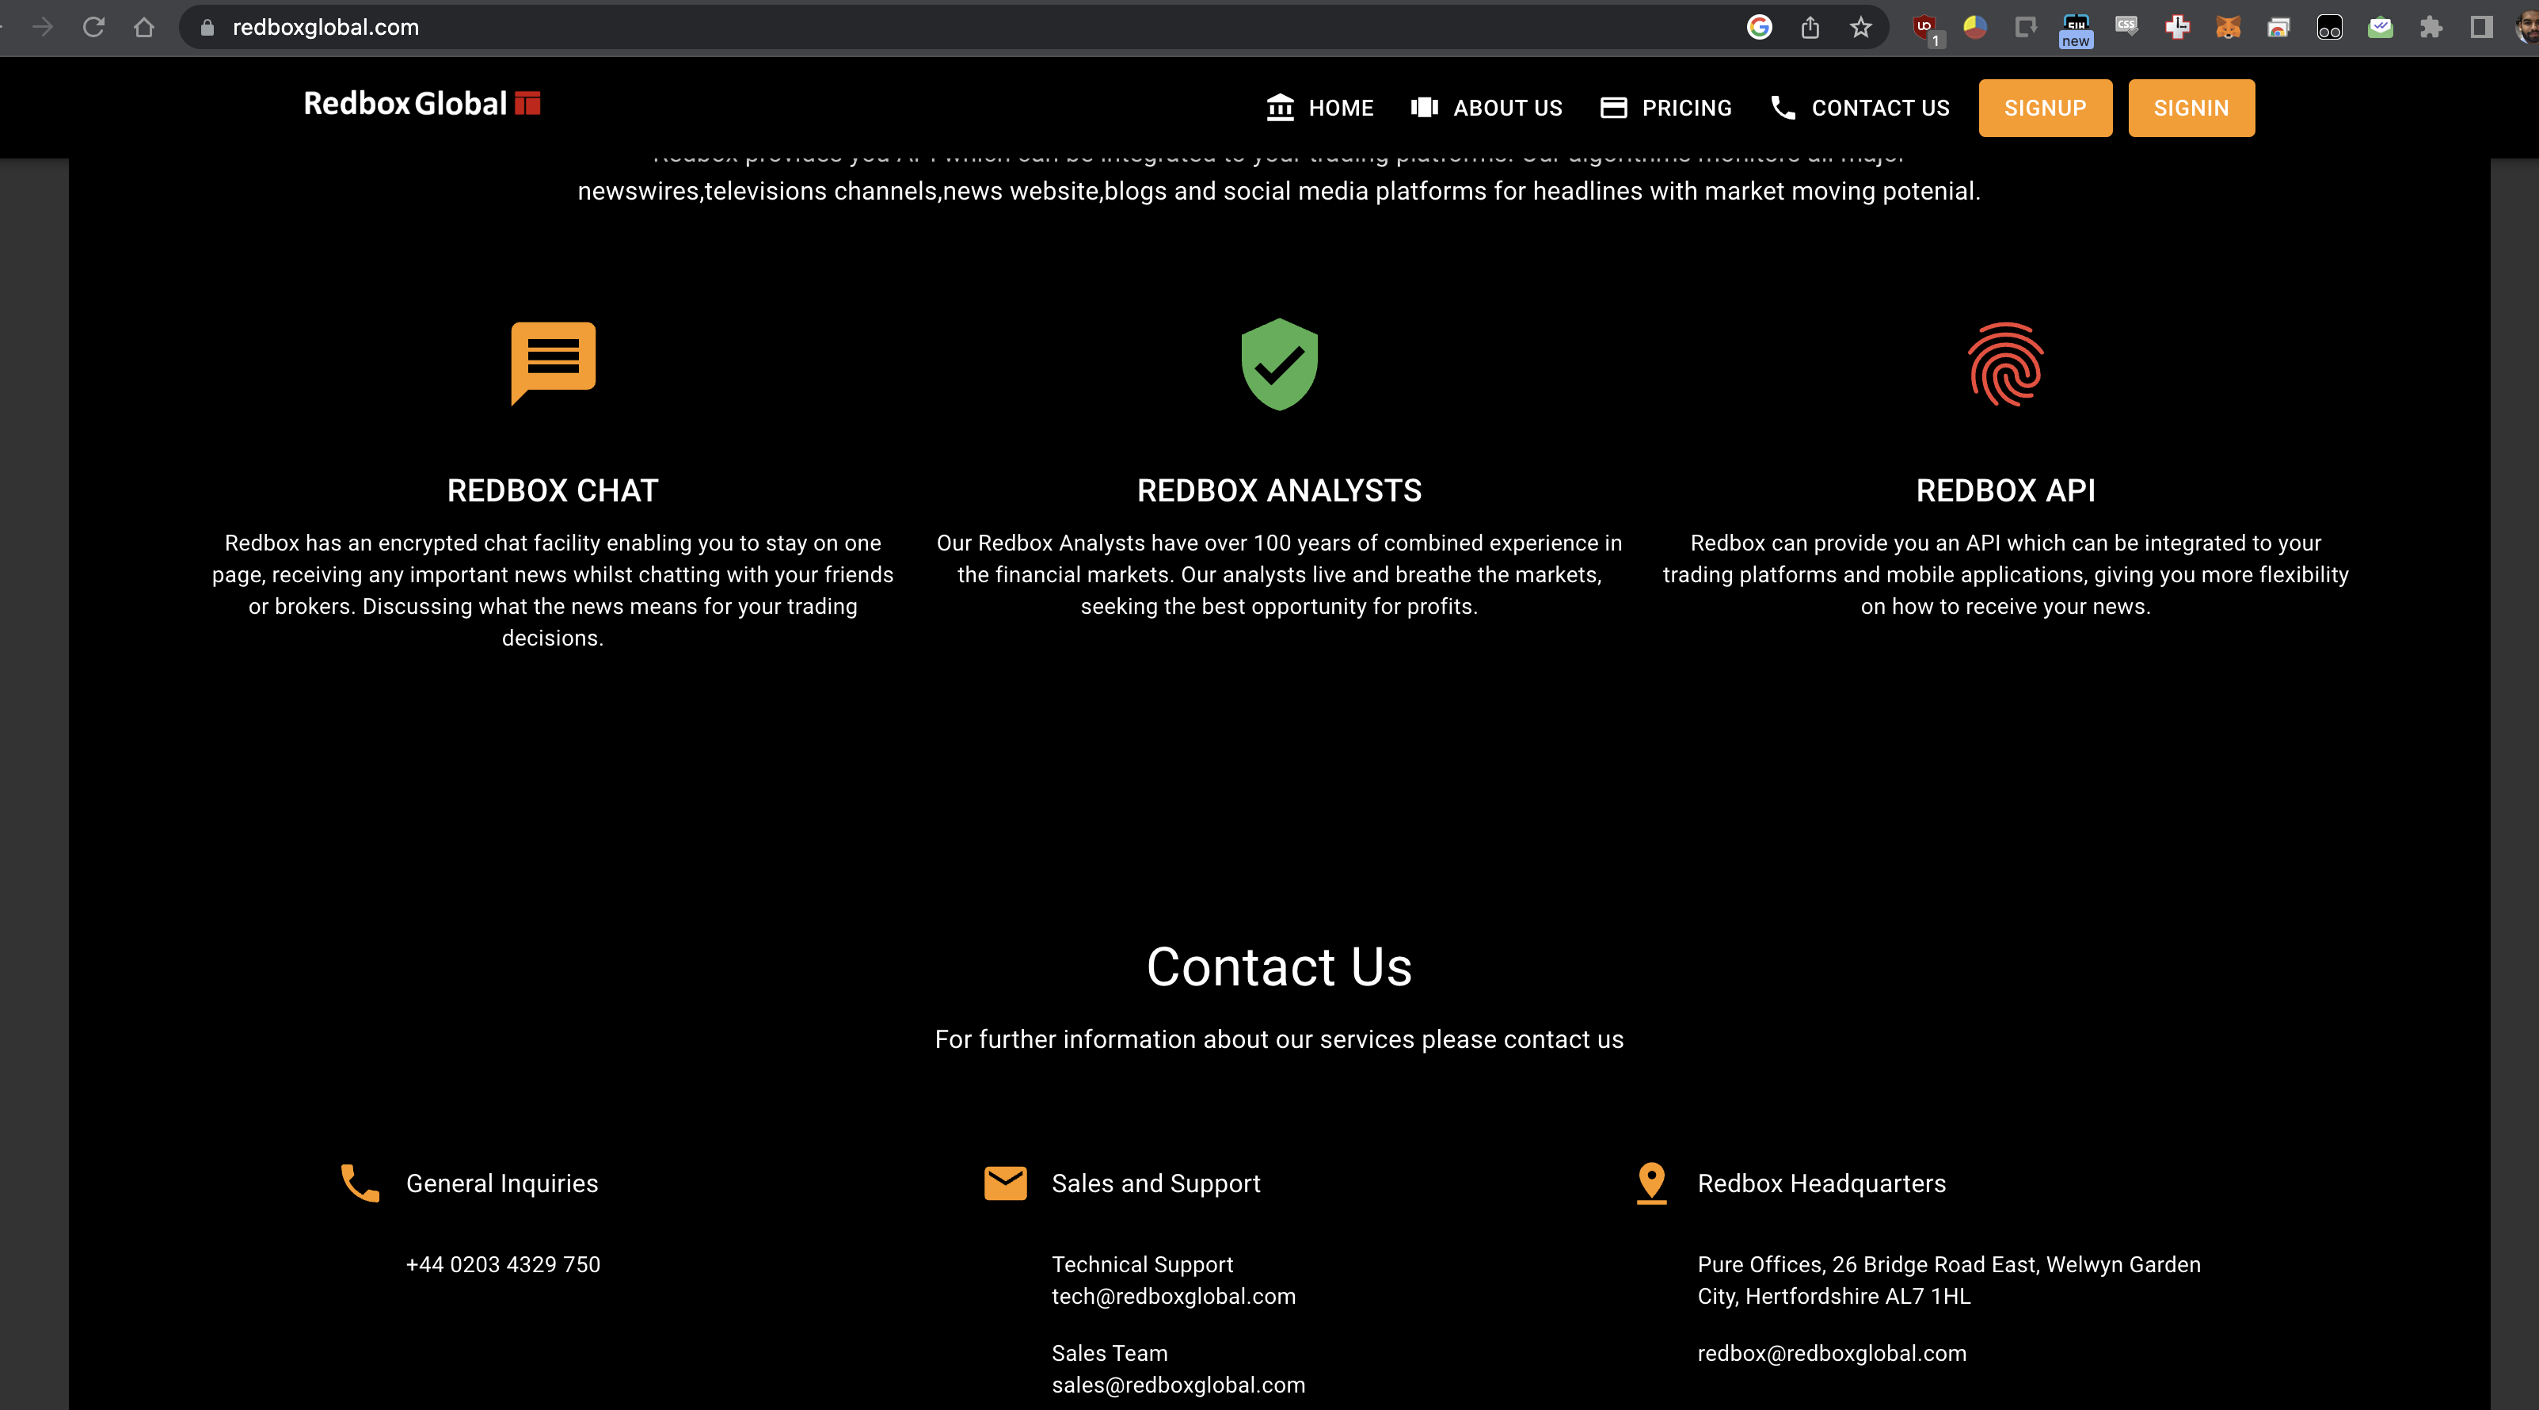Reload the page with the refresh icon
Image resolution: width=2539 pixels, height=1410 pixels.
(x=93, y=27)
